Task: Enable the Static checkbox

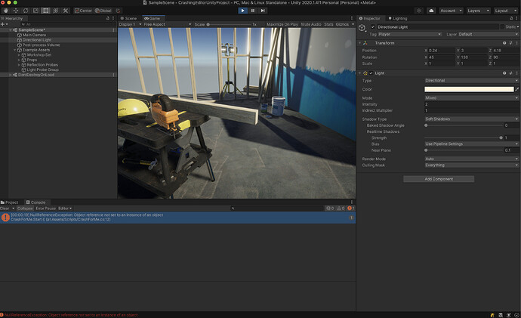Action: tap(502, 27)
